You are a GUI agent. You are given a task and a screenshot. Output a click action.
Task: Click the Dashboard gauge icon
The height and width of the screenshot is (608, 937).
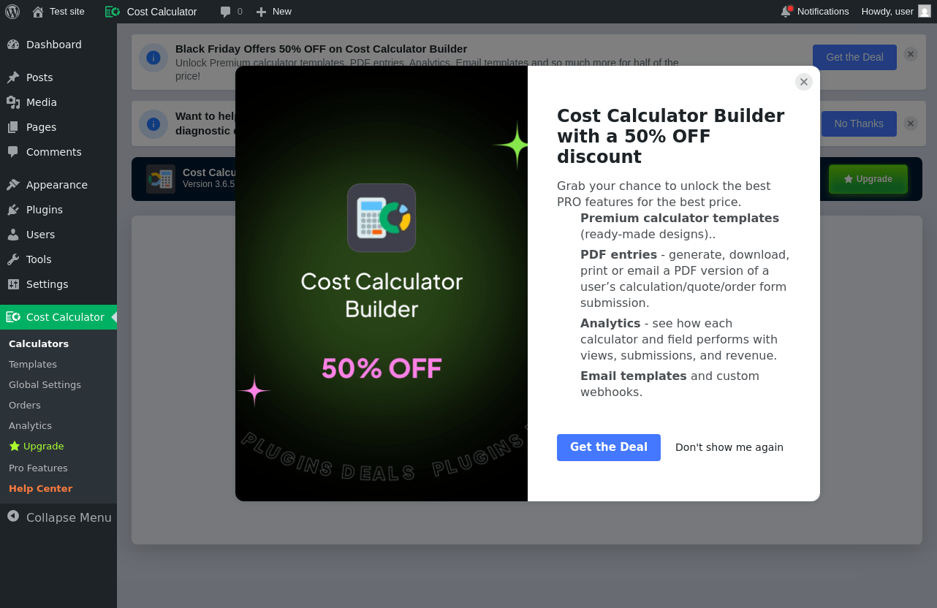coord(13,45)
